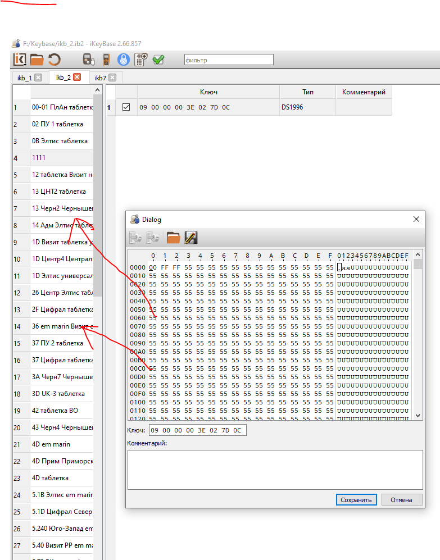Click the green checkmark toolbar icon

pos(158,60)
